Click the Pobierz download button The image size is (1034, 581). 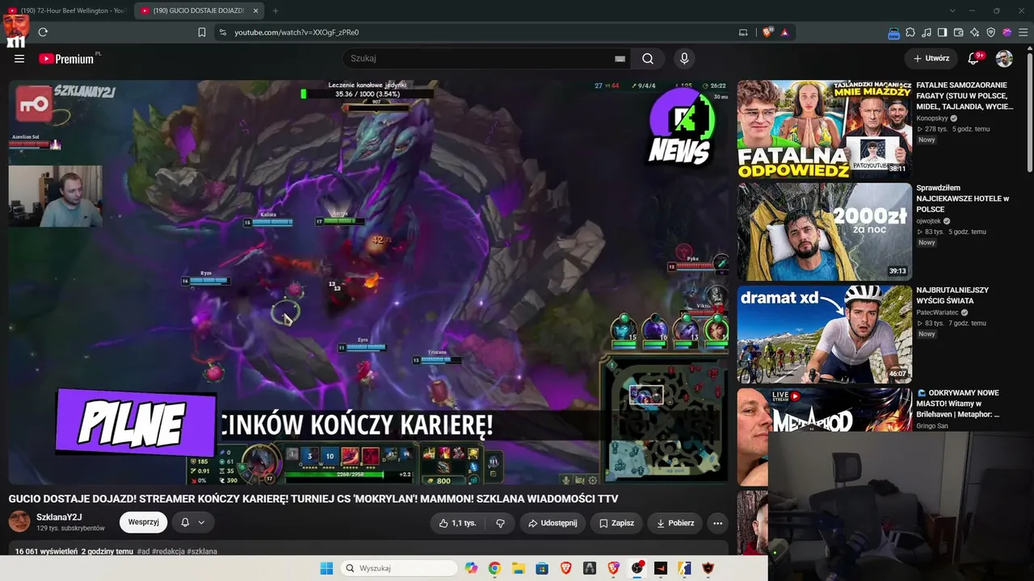pos(675,523)
